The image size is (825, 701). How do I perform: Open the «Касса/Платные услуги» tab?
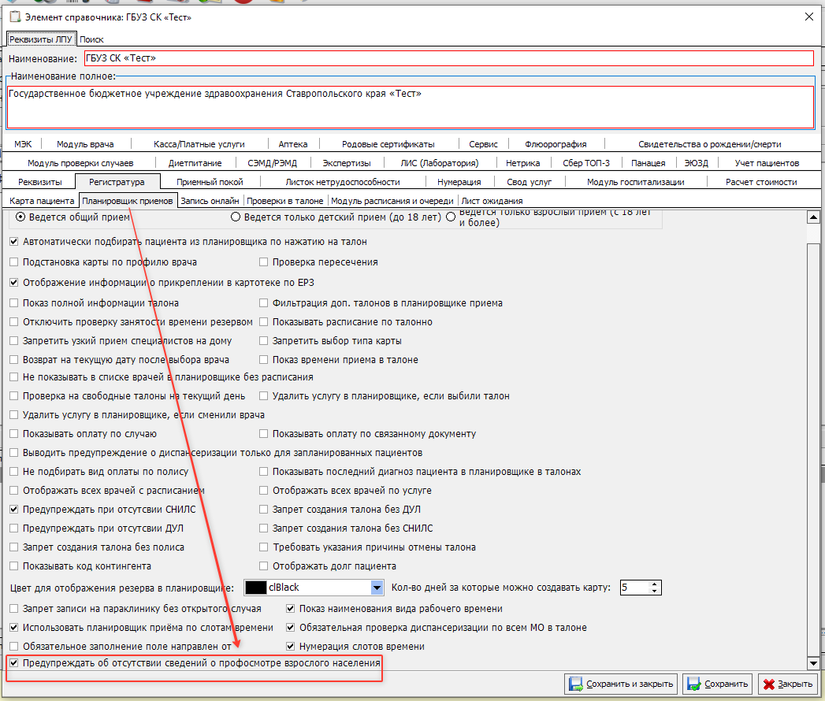(199, 144)
